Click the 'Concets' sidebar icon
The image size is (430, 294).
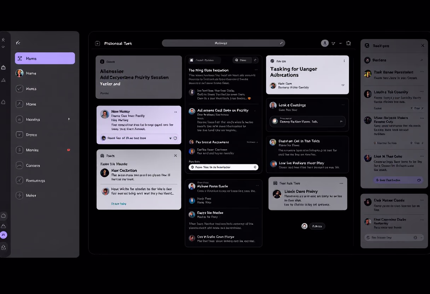(x=19, y=165)
